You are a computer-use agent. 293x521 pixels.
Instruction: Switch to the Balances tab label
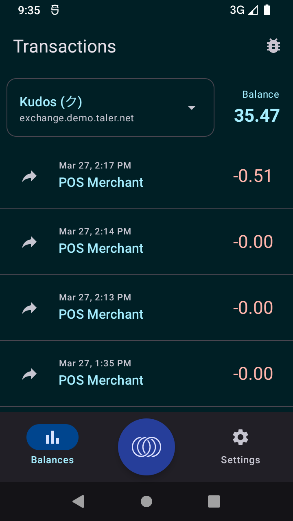coord(52,460)
